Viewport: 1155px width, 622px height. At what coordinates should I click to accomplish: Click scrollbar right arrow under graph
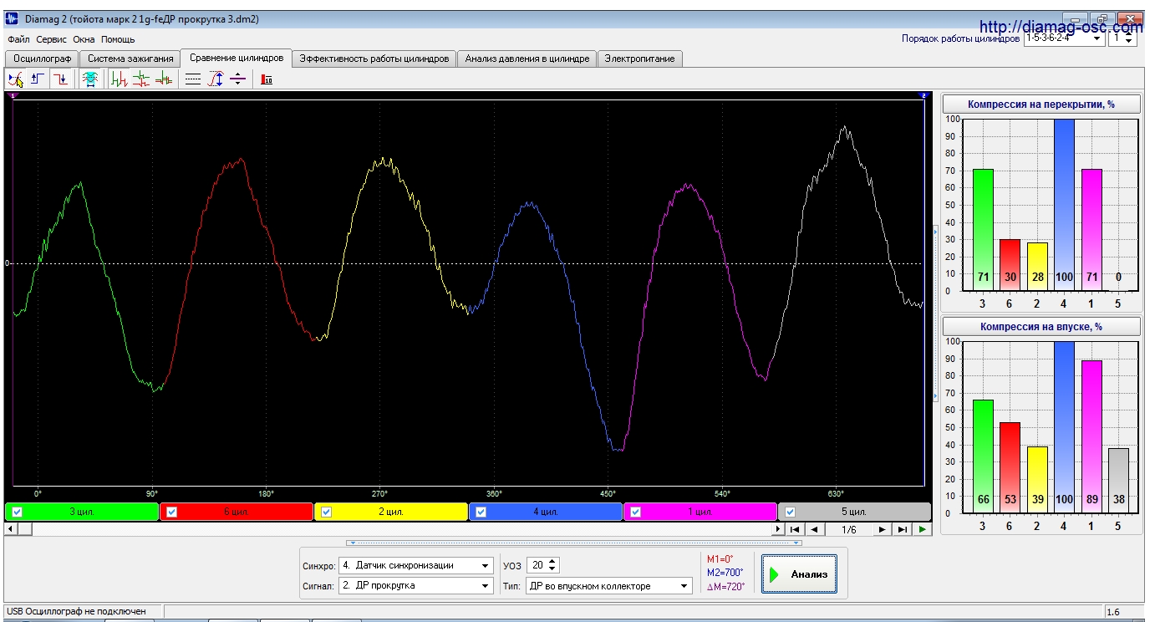pyautogui.click(x=778, y=529)
